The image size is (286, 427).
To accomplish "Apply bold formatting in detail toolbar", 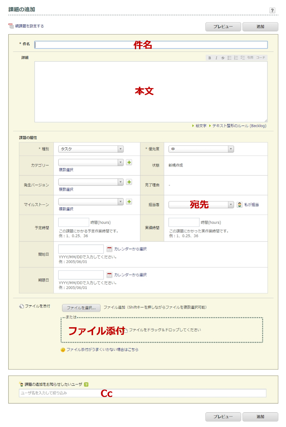I will pos(210,58).
